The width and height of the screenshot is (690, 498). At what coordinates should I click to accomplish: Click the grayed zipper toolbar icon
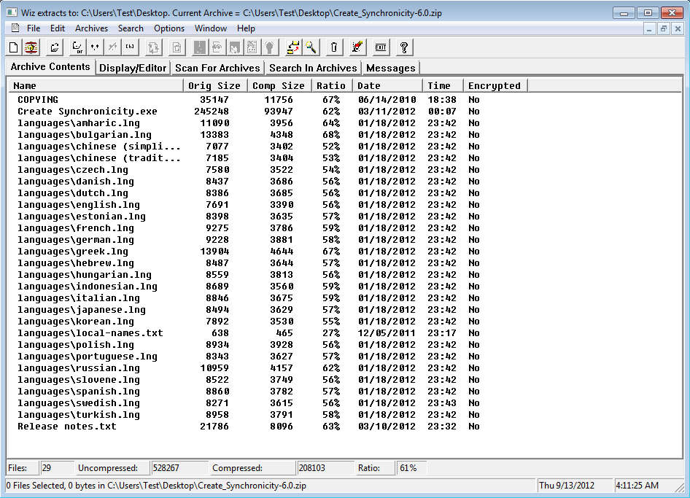coord(200,47)
